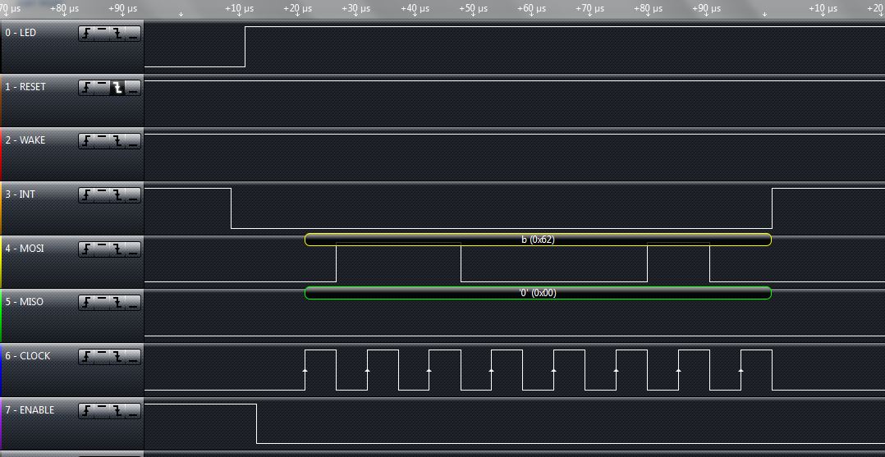
Task: Set high level trigger on CLOCK channel
Action: tap(102, 357)
